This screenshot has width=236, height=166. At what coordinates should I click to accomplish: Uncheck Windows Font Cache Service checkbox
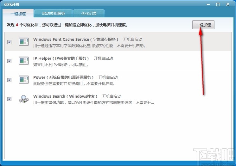9,42
